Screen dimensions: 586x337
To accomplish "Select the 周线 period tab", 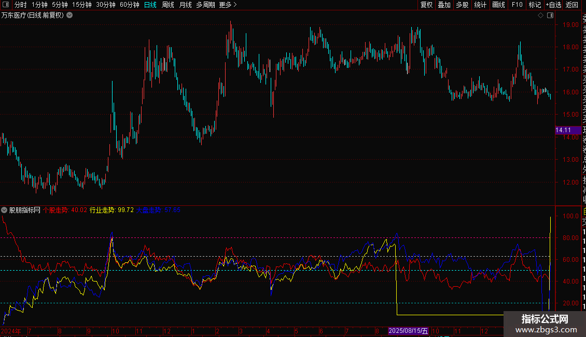I will pos(168,5).
